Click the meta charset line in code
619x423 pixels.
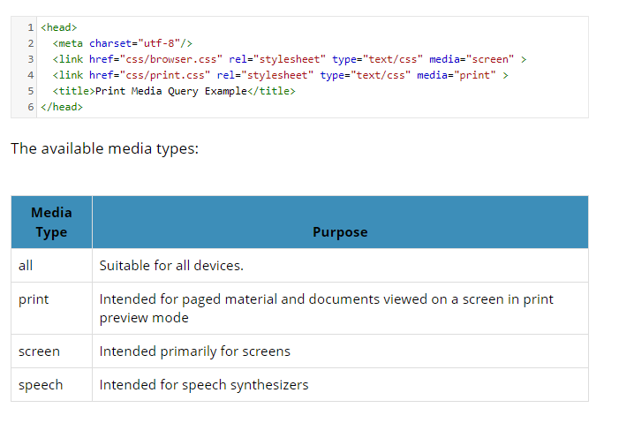(x=122, y=43)
